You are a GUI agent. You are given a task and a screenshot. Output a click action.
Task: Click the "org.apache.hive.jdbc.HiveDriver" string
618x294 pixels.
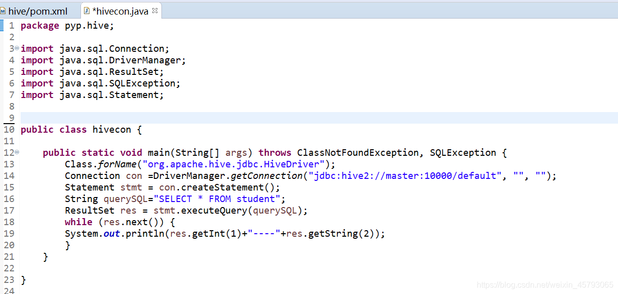coord(234,164)
